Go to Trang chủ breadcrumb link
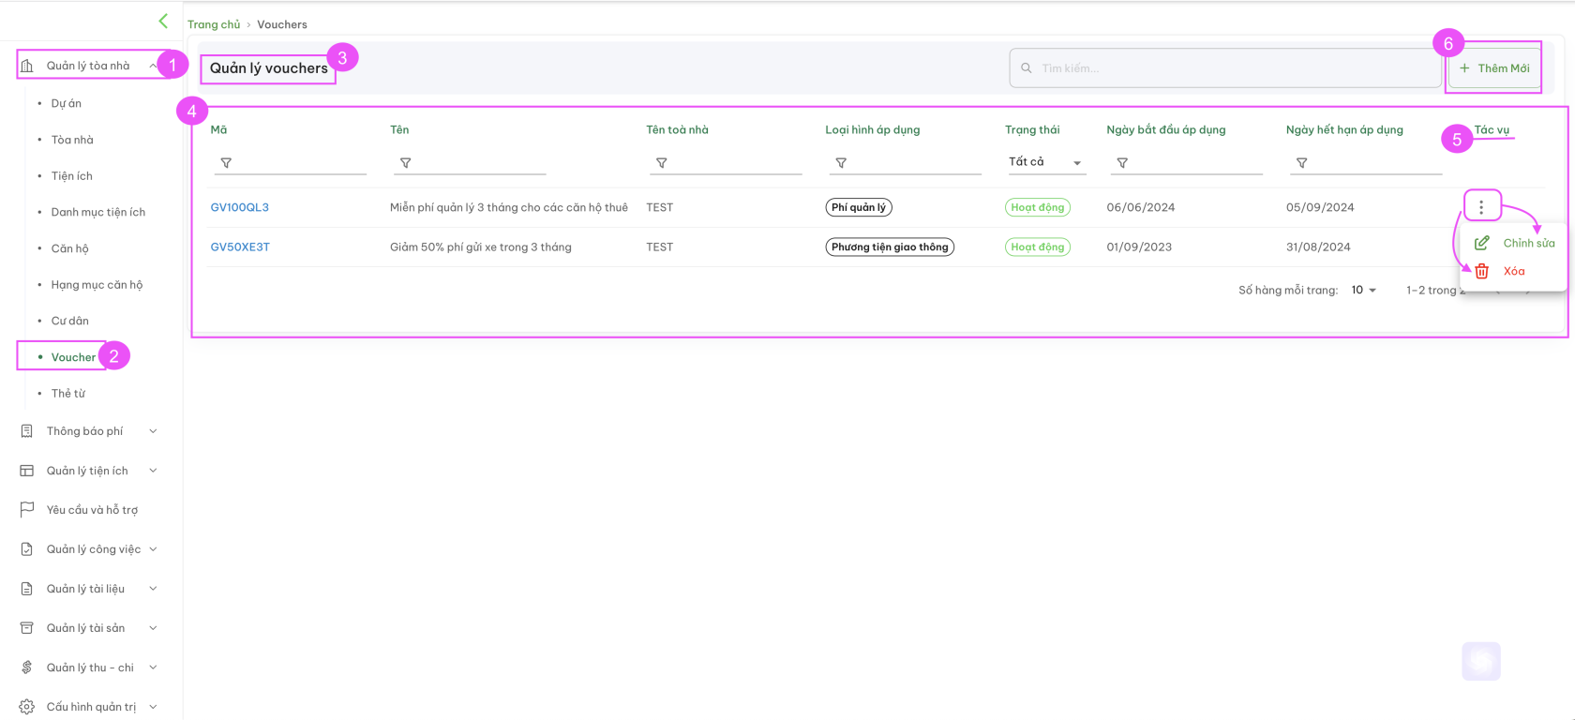The height and width of the screenshot is (720, 1575). [214, 24]
